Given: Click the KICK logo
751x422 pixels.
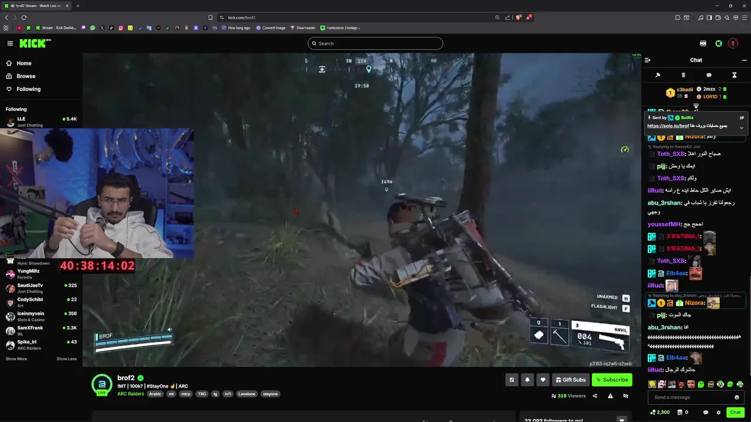Looking at the screenshot, I should click(35, 43).
